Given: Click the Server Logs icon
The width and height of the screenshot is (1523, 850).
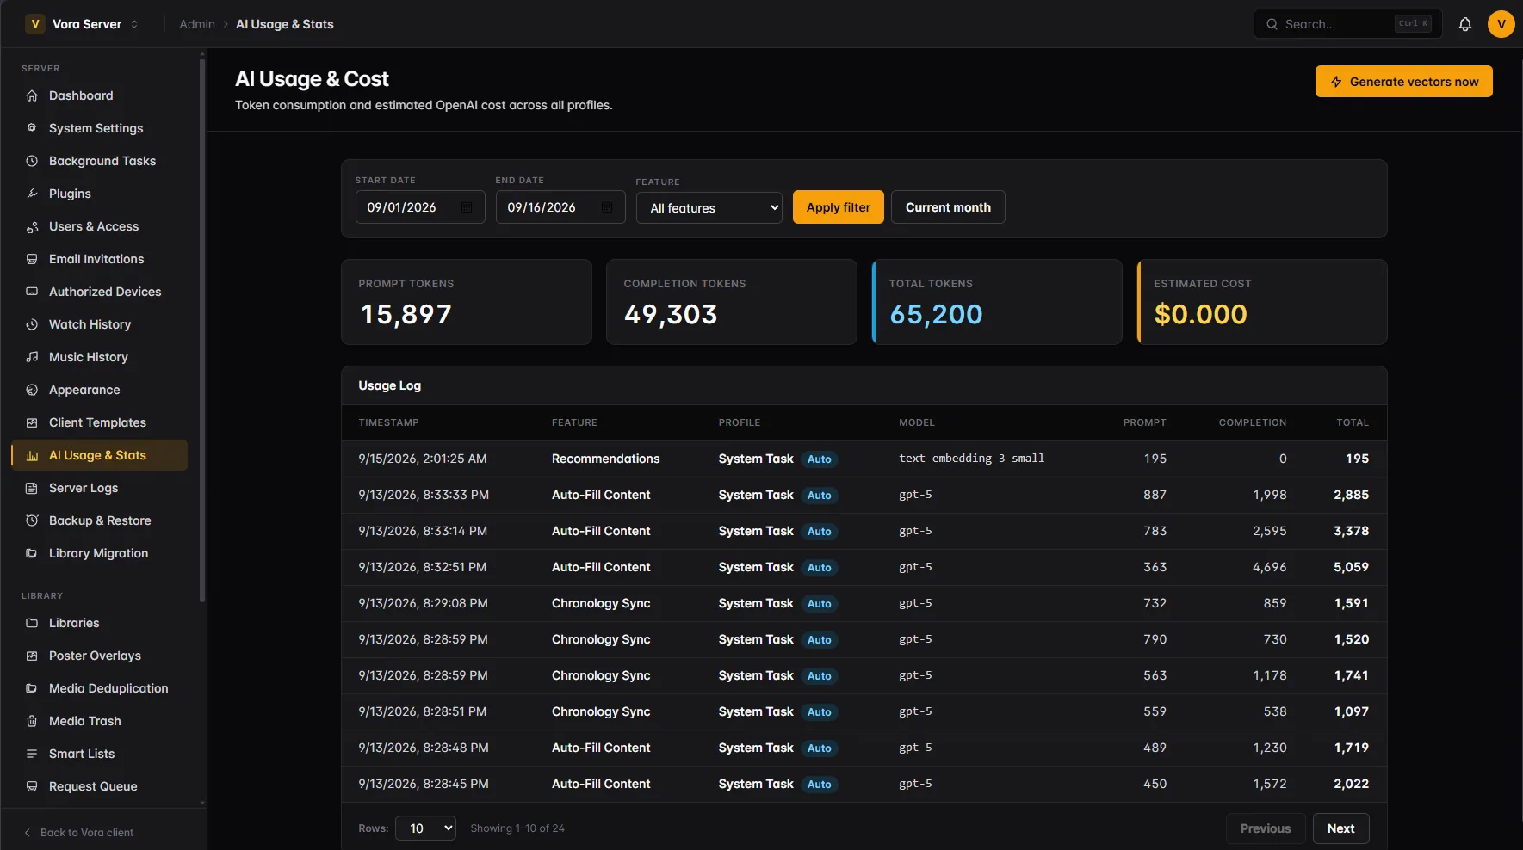Looking at the screenshot, I should (x=32, y=488).
